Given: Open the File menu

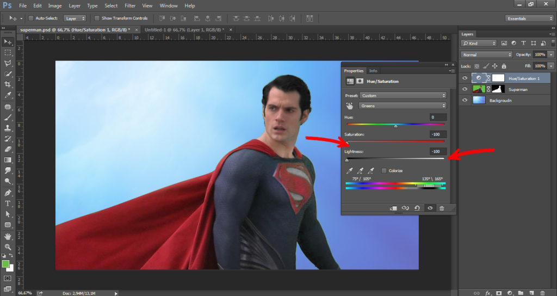Looking at the screenshot, I should click(23, 5).
